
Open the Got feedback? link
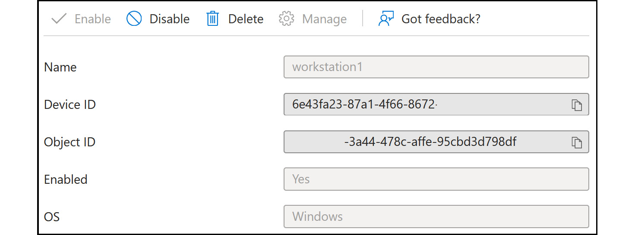441,19
